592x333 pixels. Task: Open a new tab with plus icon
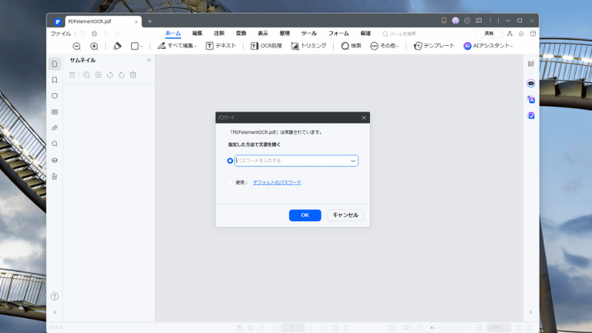point(150,21)
